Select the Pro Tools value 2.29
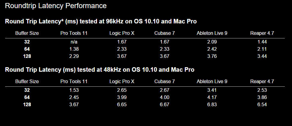292x126 pixels. coord(74,56)
